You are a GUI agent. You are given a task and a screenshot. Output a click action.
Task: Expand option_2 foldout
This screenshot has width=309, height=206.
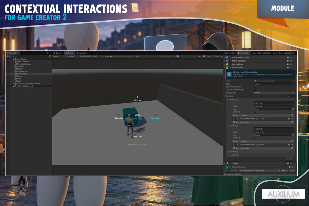(229, 152)
